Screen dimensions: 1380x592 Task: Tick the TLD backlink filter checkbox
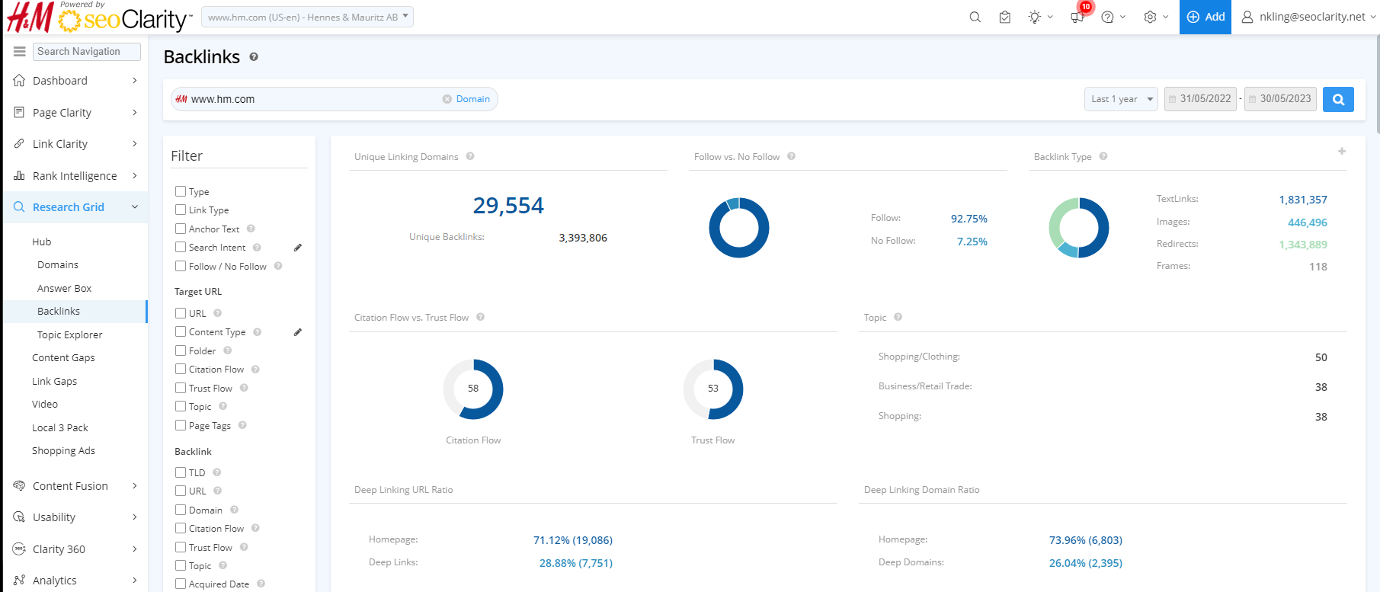coord(181,472)
